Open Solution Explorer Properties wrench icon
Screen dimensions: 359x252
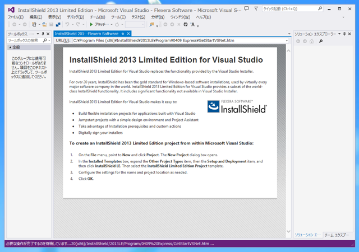321,41
